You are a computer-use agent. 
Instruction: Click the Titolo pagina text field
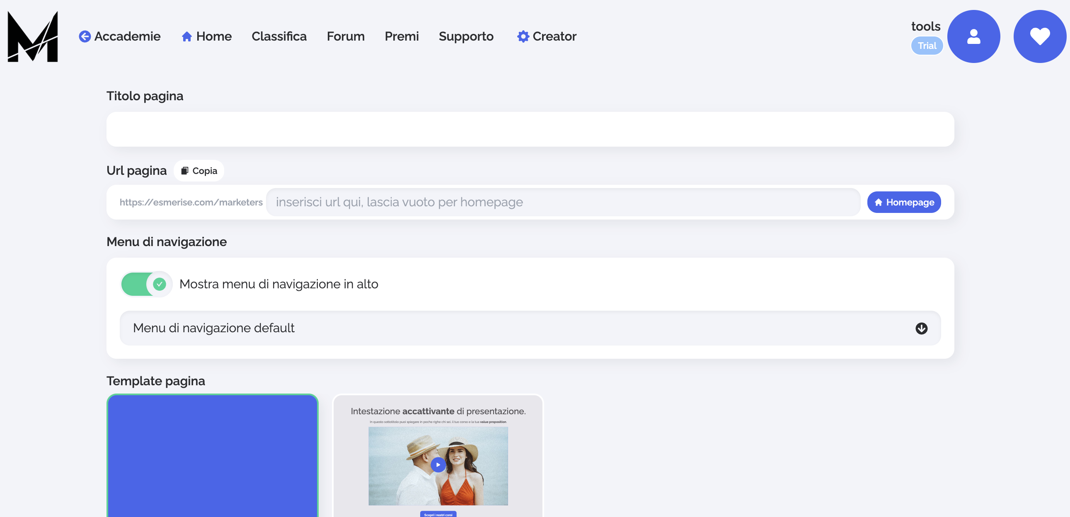[530, 129]
